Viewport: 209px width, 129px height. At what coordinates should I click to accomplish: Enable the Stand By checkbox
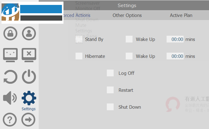(79, 39)
